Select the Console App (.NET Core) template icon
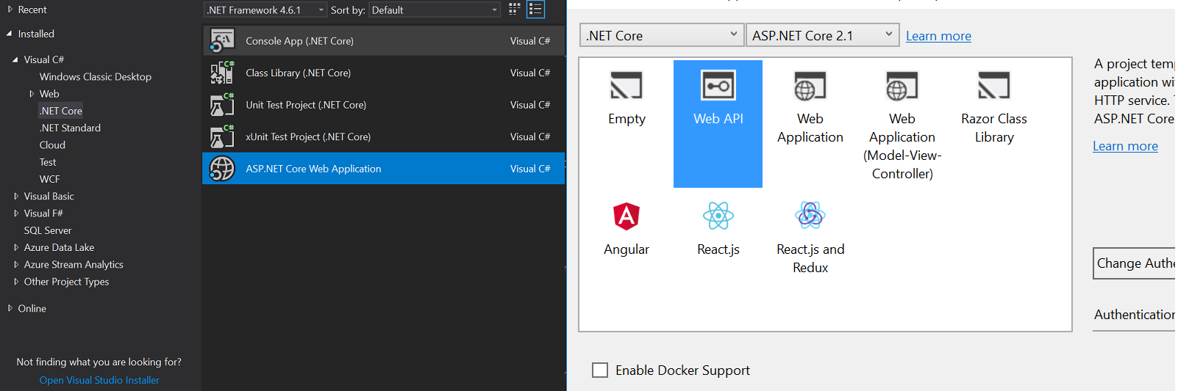The image size is (1178, 391). pos(222,41)
